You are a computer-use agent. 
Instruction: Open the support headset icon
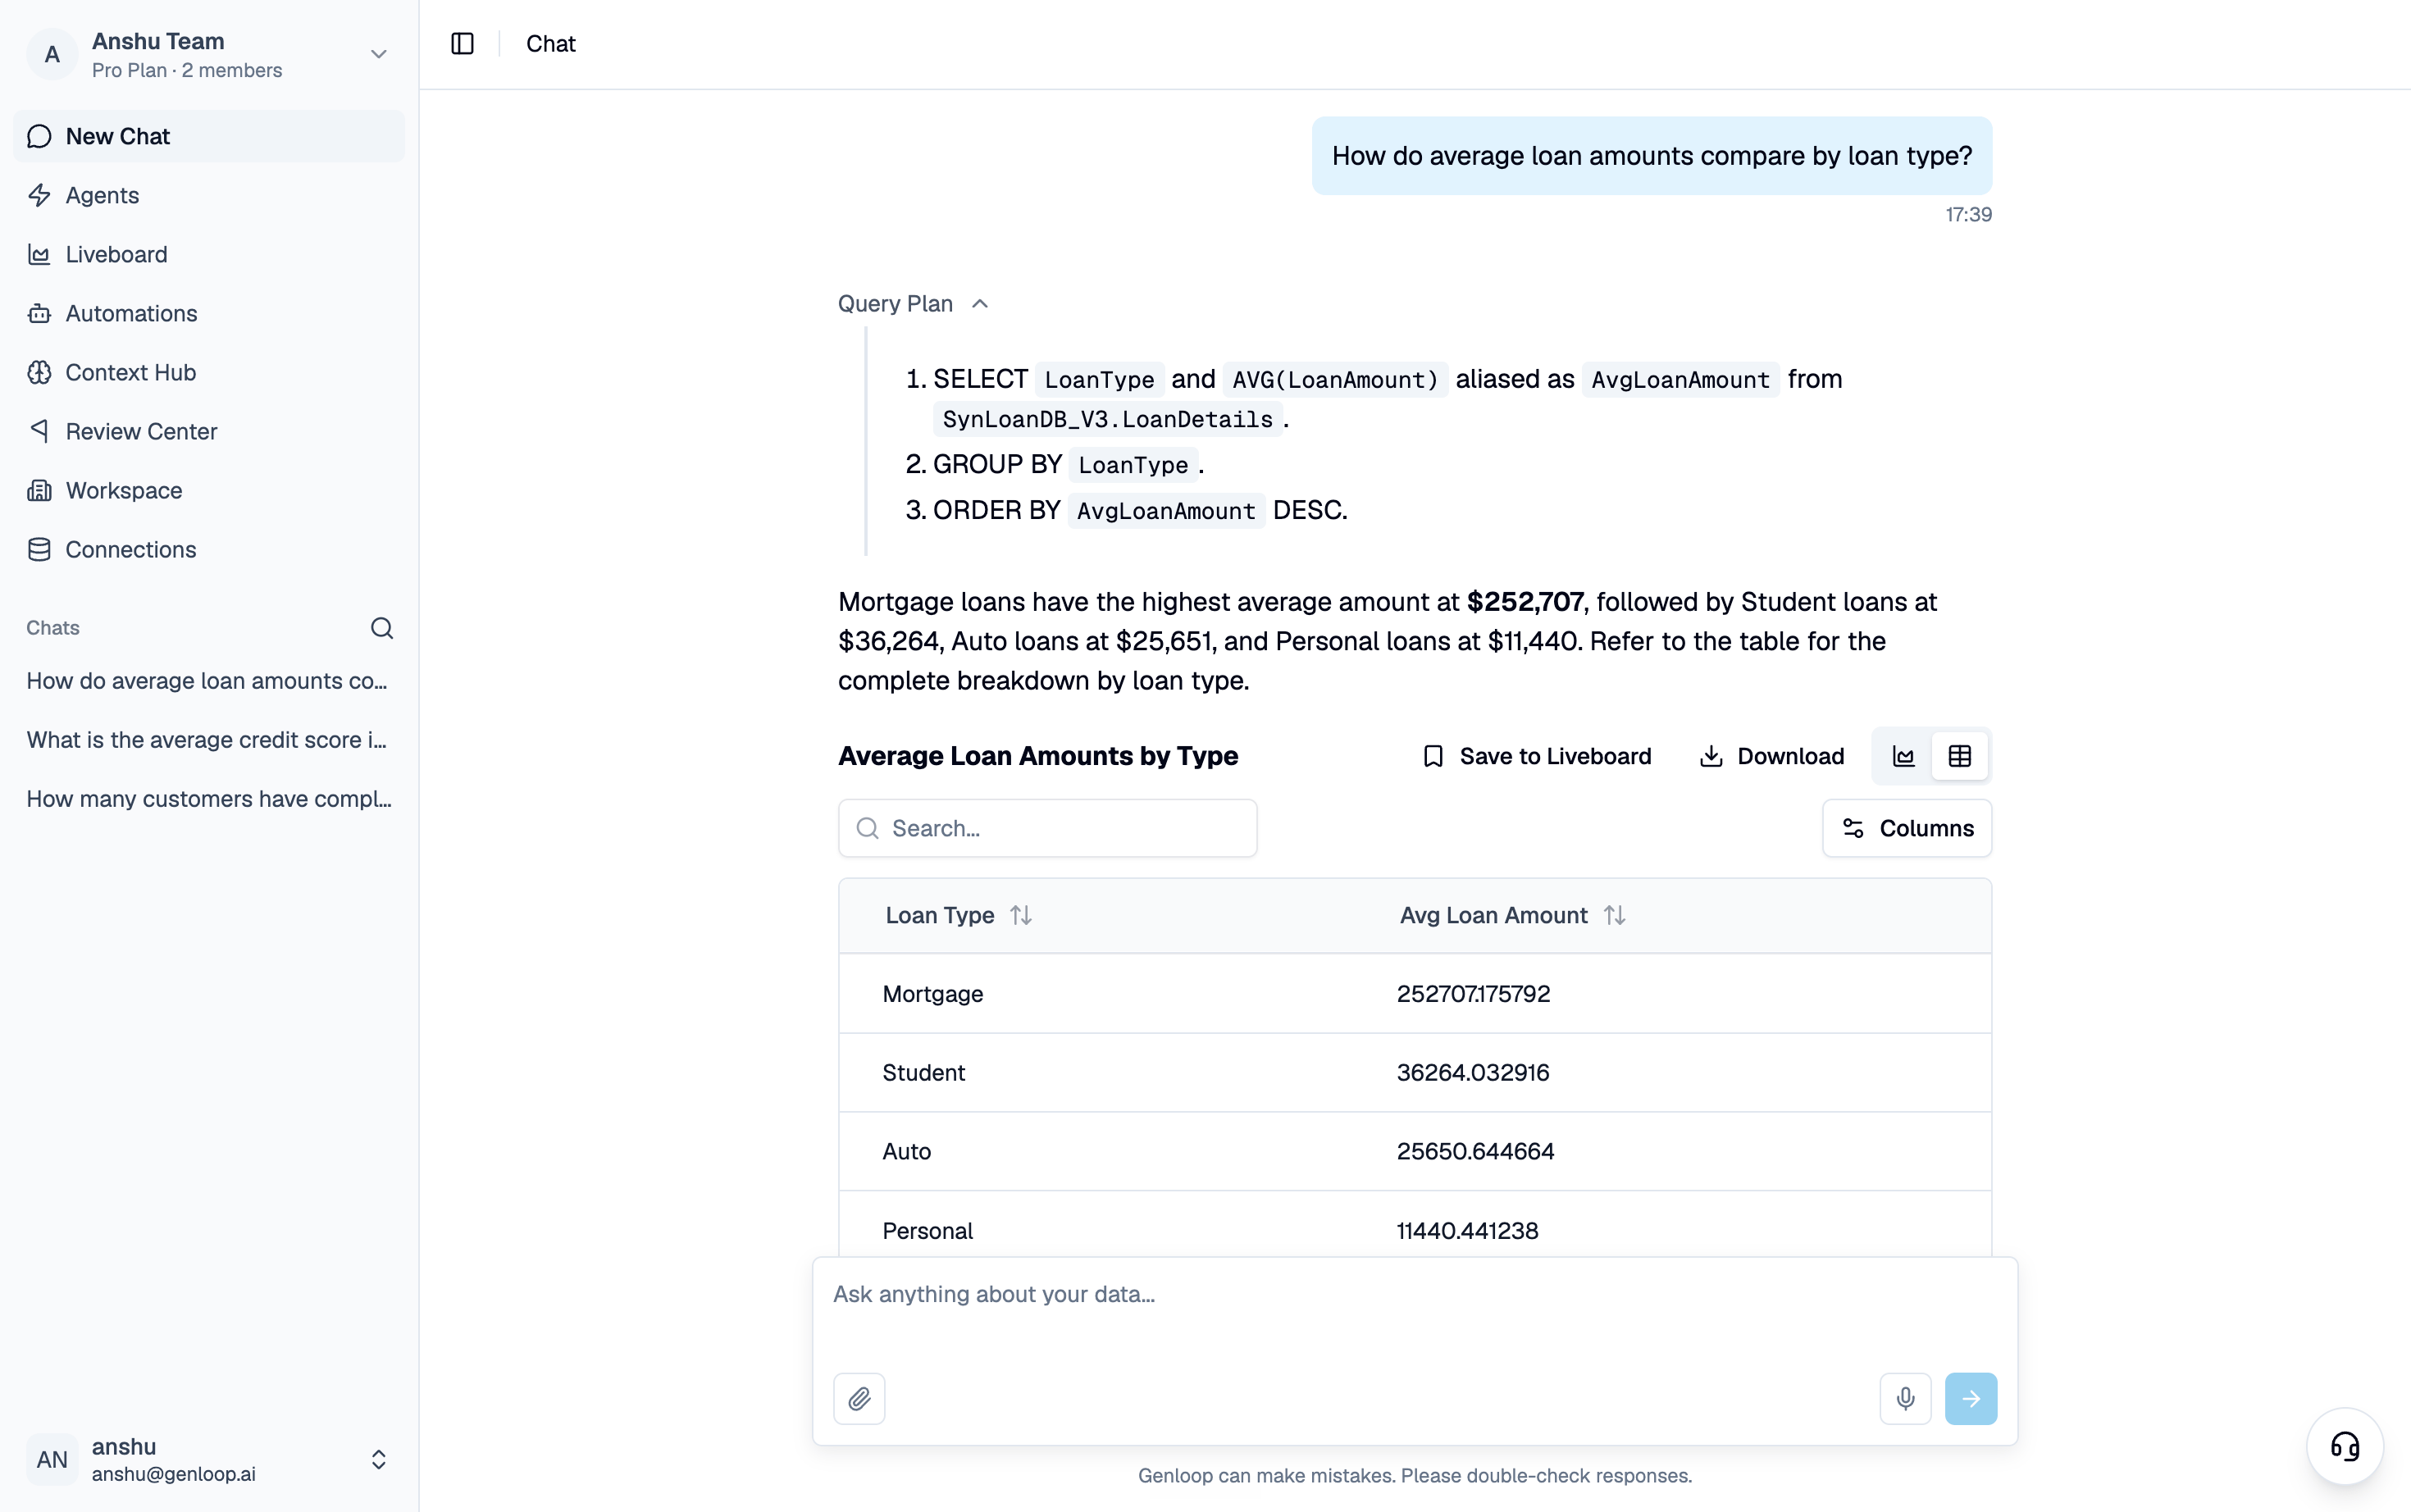coord(2344,1446)
